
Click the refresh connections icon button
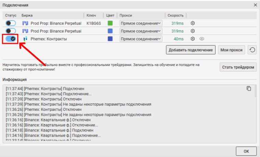click(252, 50)
